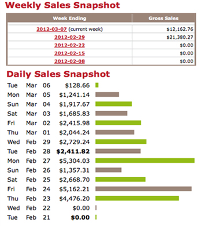Click the Tue Mar 06 small green bar

coord(97,85)
